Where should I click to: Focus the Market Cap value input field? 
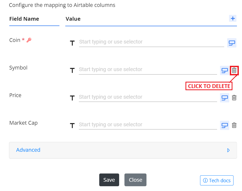[148, 125]
